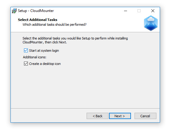Click the CloudMounter hexagon logo

[x=151, y=23]
